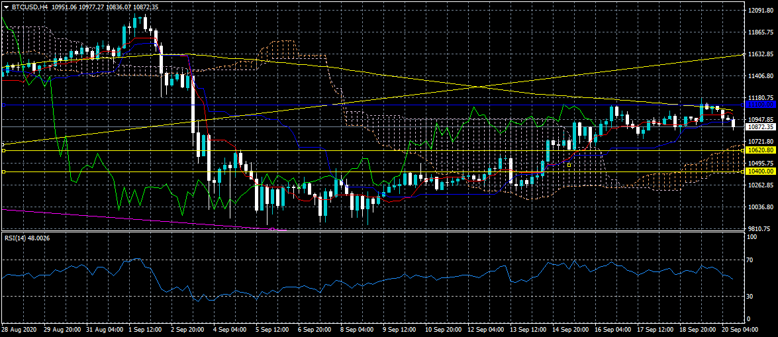
Task: Click the 29 Aug 20:00 time label
Action: [x=62, y=330]
